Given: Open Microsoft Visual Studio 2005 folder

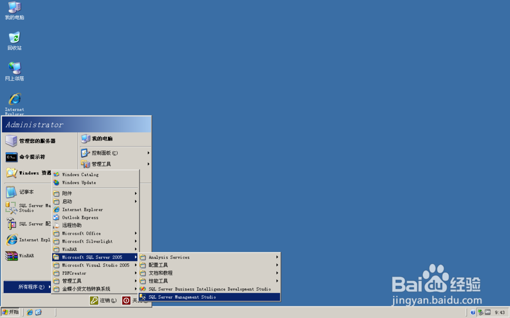Looking at the screenshot, I should (96, 265).
